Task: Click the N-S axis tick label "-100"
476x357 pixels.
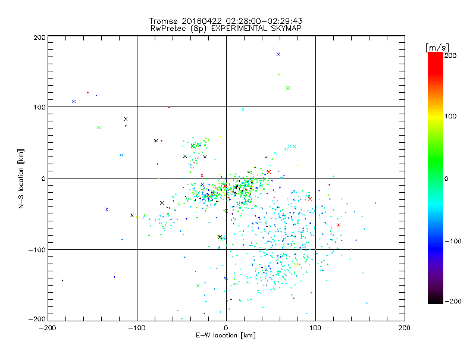Action: (37, 250)
